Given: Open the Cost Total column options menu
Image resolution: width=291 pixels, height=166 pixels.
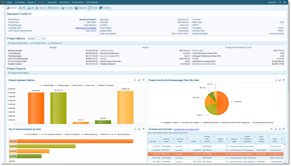Looking at the screenshot, I should pos(160,141).
